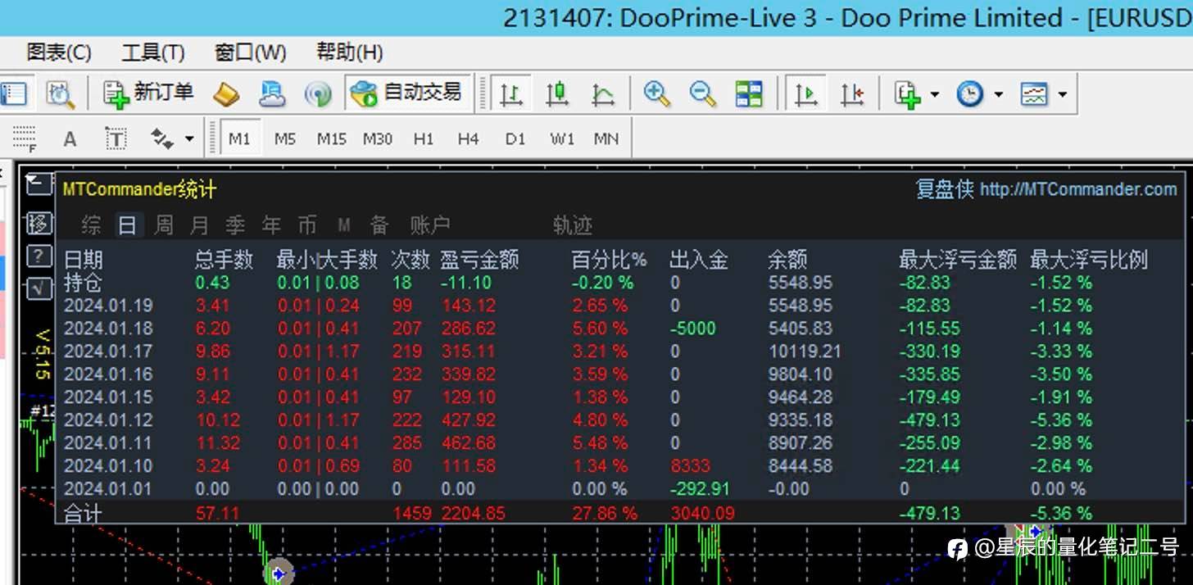Switch chart to line chart icon
The height and width of the screenshot is (585, 1193).
pos(603,94)
